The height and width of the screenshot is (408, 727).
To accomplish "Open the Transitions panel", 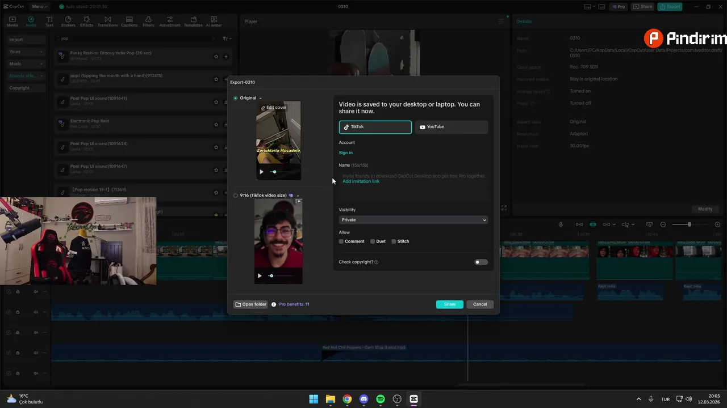I will point(107,22).
